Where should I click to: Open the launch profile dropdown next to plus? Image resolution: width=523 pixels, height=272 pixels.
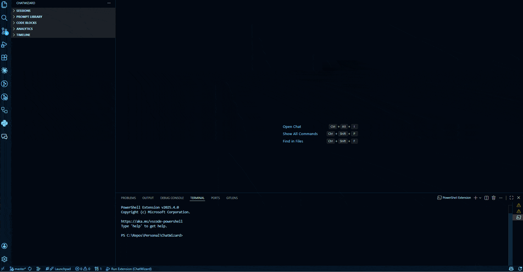point(480,198)
